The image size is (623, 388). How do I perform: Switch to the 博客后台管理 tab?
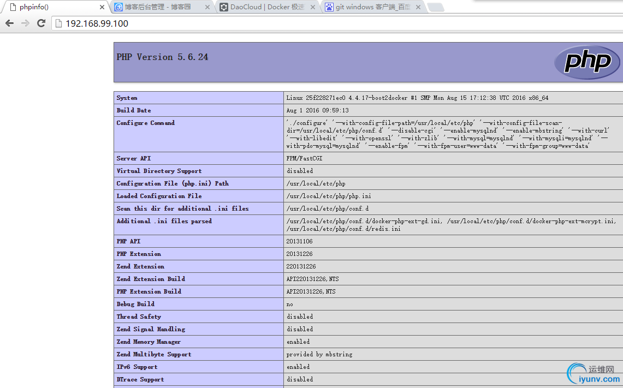162,7
